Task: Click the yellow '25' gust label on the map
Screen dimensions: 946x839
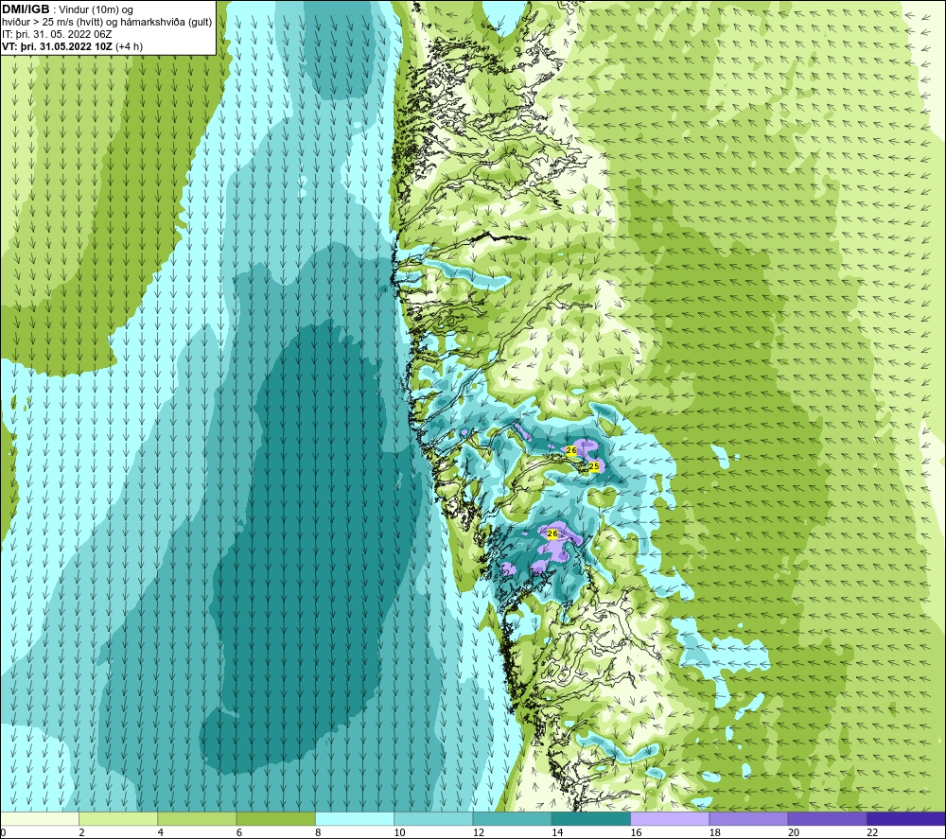Action: 594,466
